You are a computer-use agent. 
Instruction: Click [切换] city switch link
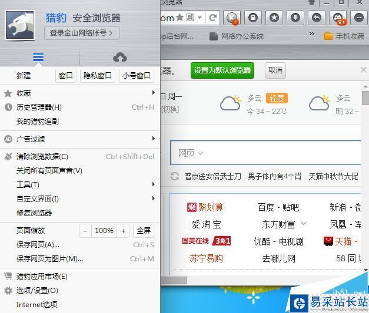[170, 109]
